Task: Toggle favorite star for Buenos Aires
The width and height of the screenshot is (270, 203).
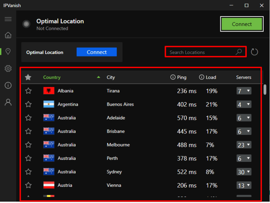Action: click(28, 104)
